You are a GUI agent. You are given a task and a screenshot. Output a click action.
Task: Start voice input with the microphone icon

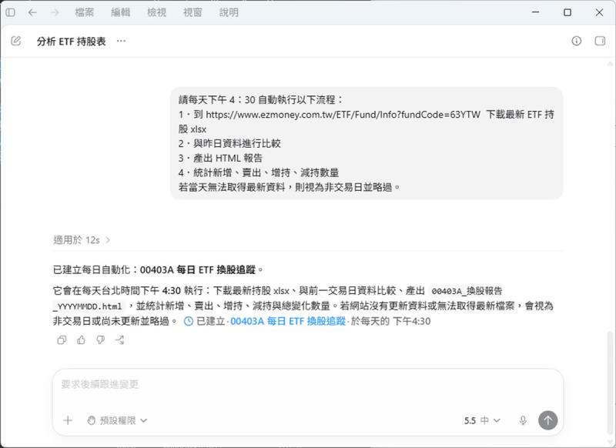pyautogui.click(x=523, y=420)
